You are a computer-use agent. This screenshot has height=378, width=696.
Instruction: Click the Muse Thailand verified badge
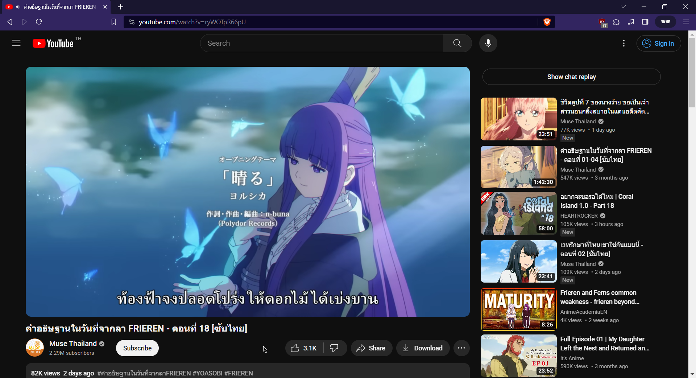[x=102, y=344]
